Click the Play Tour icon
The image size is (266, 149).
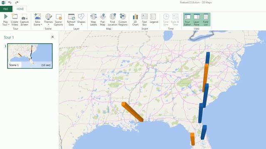coord(5,17)
